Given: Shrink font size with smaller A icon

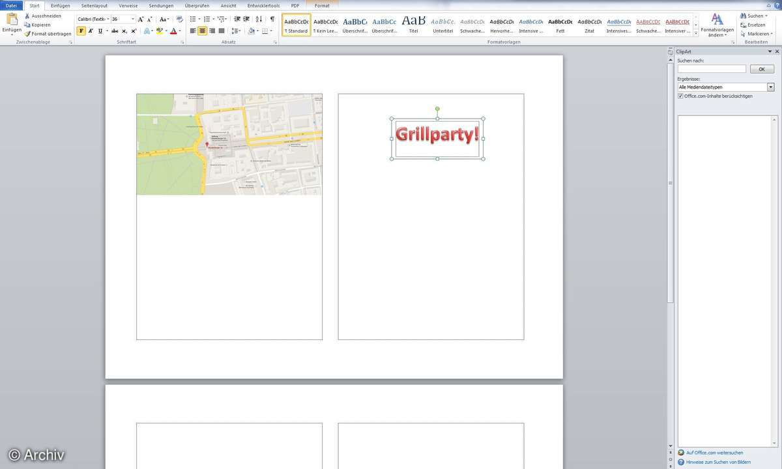Looking at the screenshot, I should click(150, 20).
